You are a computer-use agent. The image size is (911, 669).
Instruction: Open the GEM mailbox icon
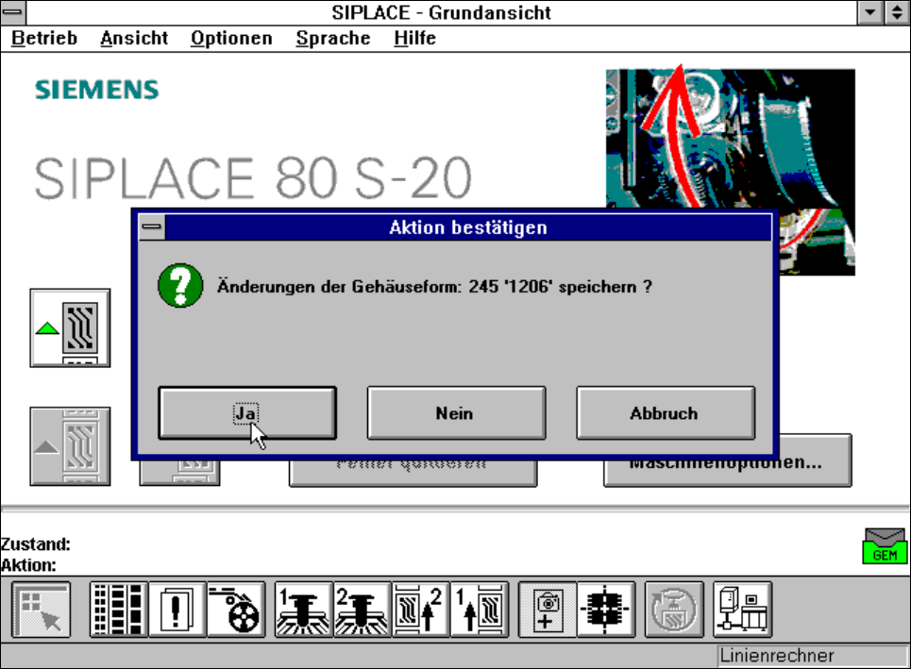point(885,545)
